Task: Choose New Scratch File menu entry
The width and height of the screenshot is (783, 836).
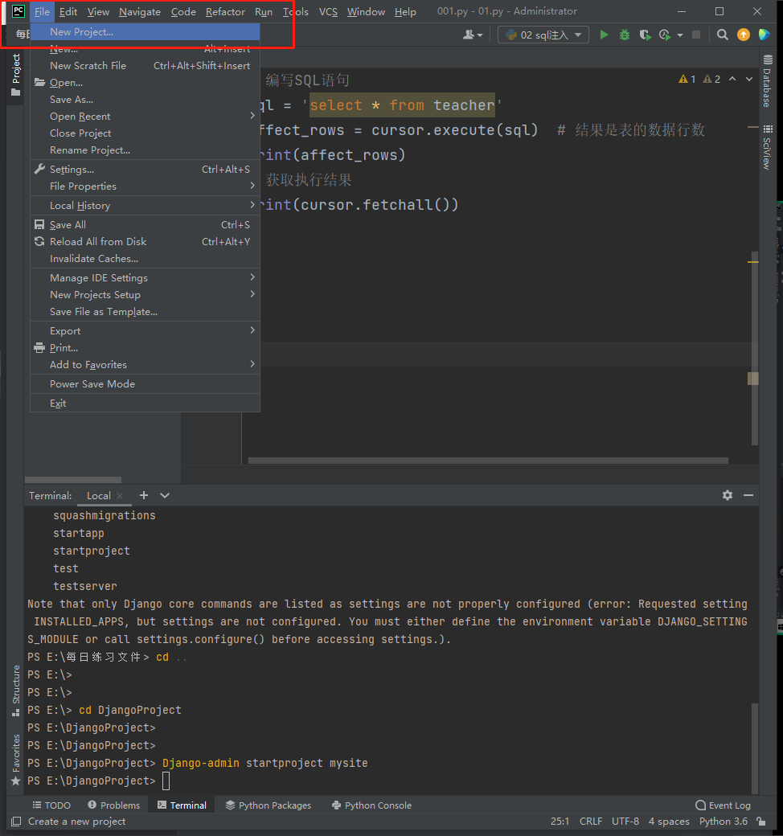Action: tap(145, 66)
